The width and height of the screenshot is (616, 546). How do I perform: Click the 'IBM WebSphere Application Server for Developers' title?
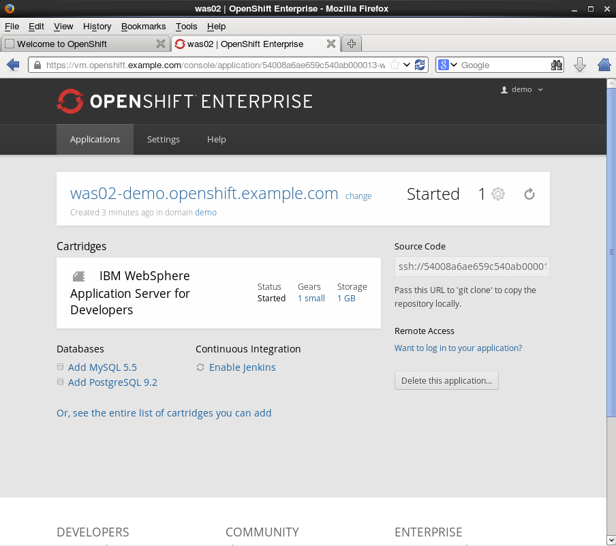tap(130, 293)
